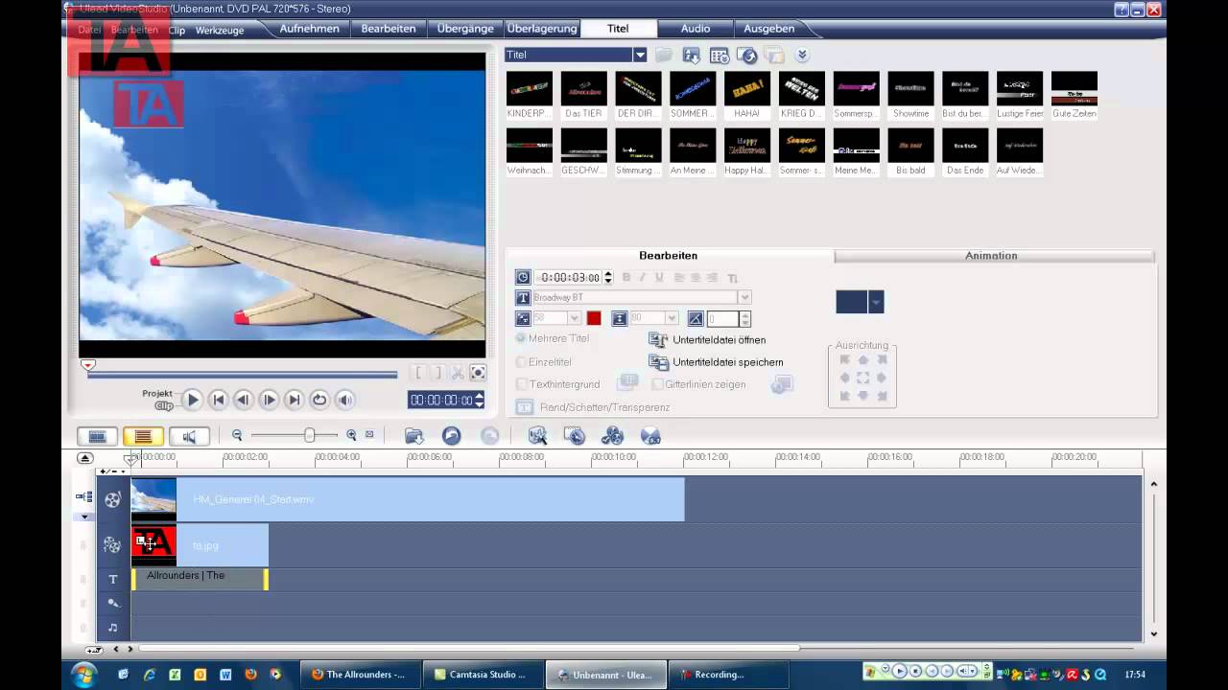Switch to the Animation tab

click(991, 256)
